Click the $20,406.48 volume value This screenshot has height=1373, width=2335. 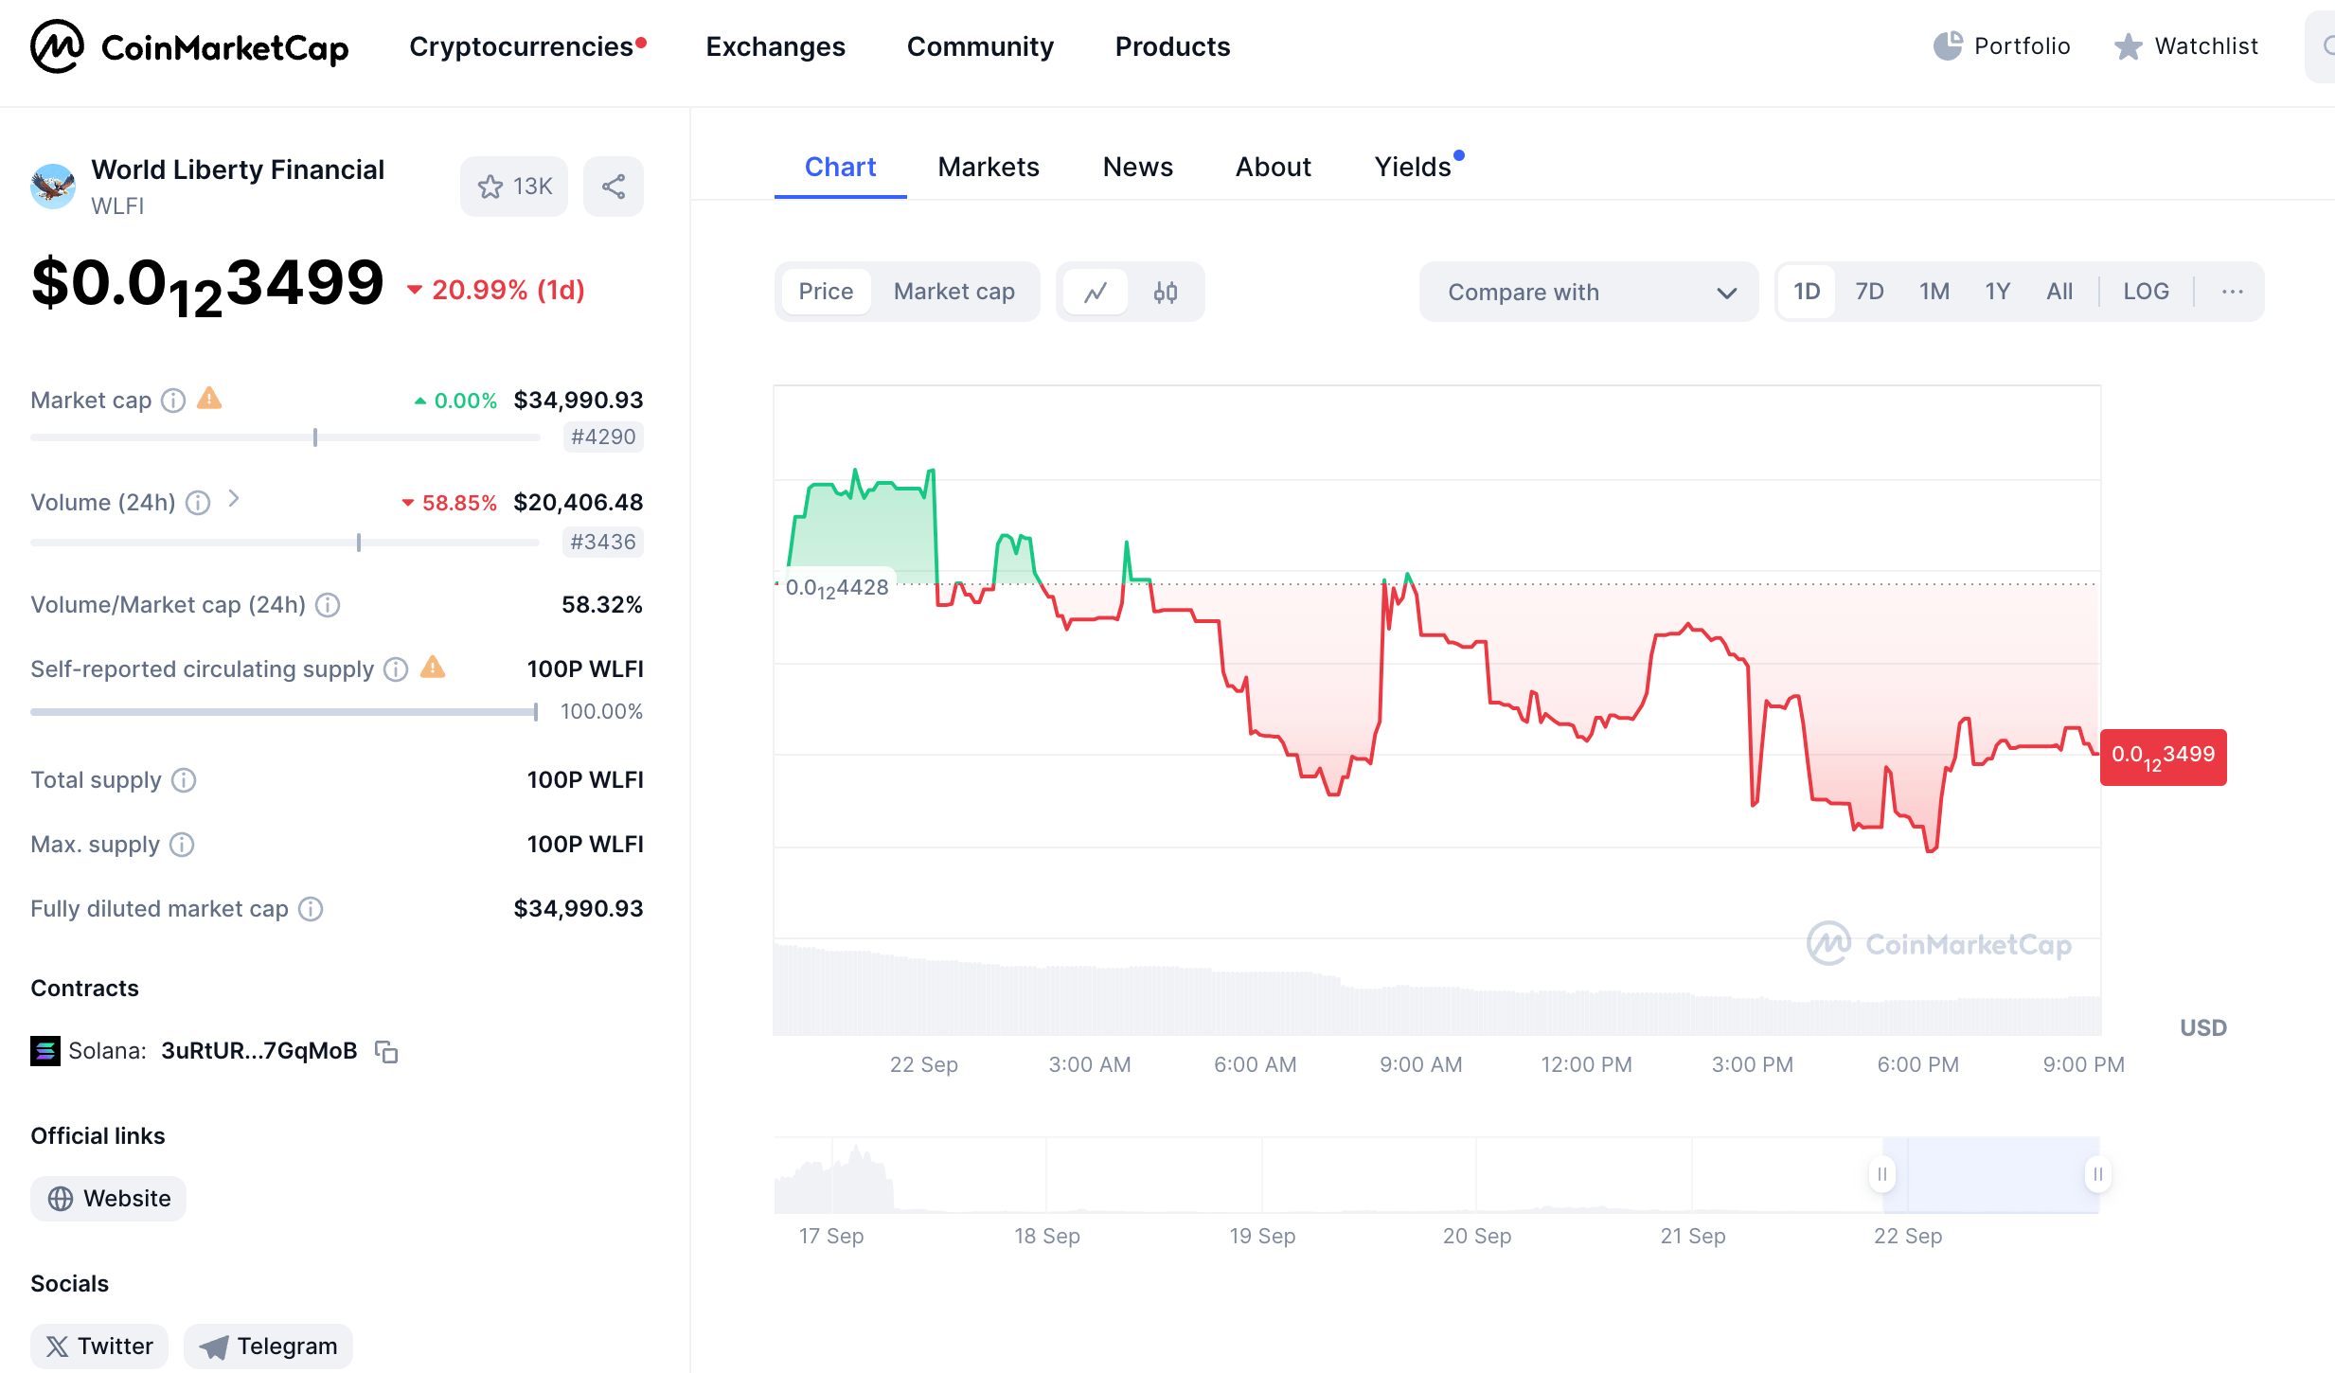tap(579, 503)
